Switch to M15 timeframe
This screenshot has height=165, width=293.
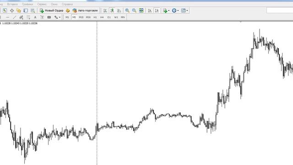81,17
